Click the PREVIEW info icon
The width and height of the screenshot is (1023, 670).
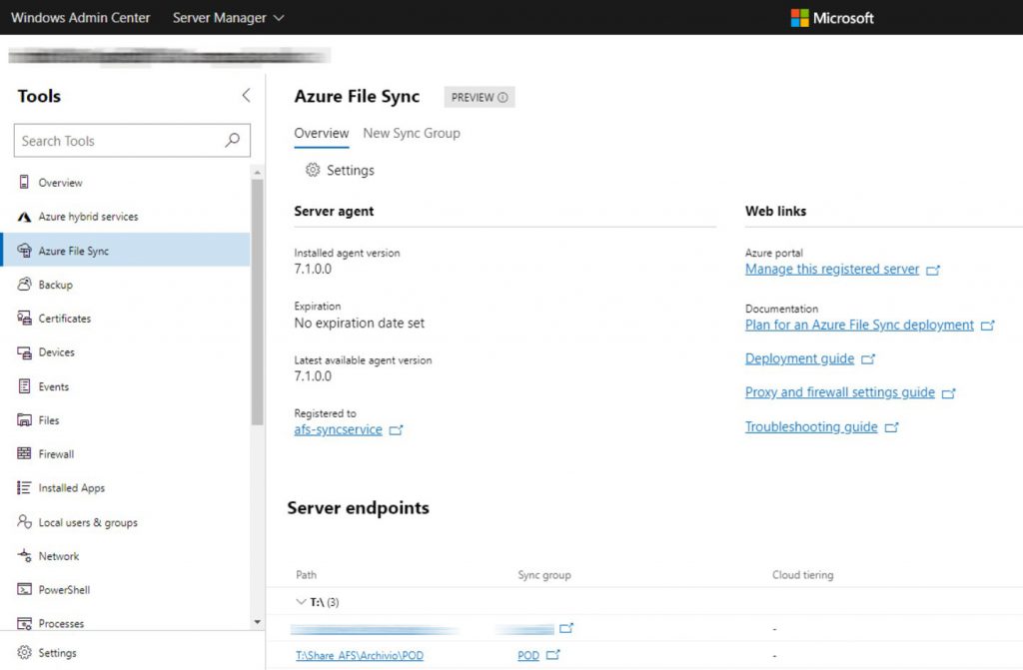click(x=503, y=97)
